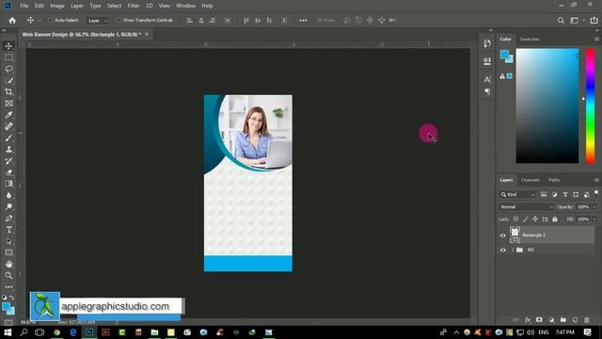Add a layer mask from Layers footer

tap(539, 320)
